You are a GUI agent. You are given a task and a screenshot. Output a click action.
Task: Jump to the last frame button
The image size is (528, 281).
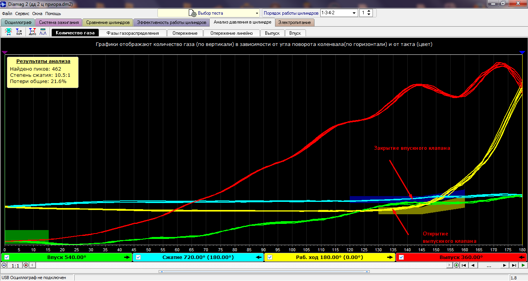514,265
